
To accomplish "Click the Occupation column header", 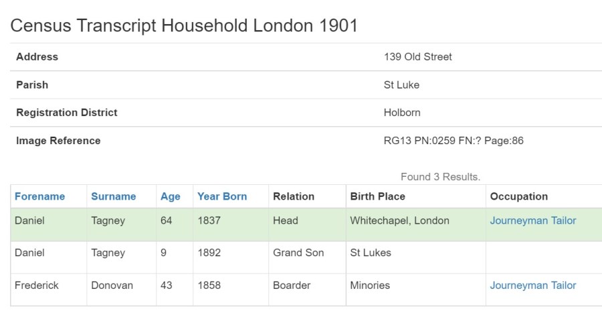I will tap(518, 196).
